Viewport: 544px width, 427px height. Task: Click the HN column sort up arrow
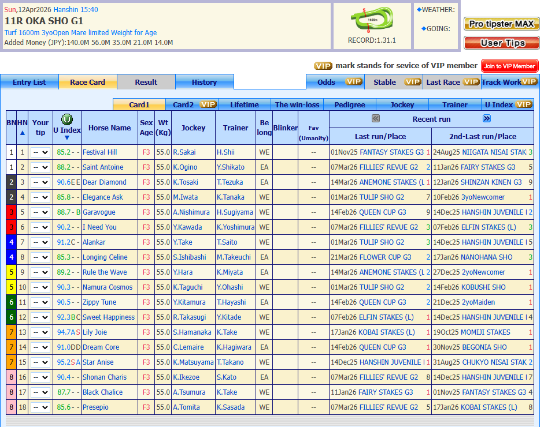pyautogui.click(x=23, y=133)
